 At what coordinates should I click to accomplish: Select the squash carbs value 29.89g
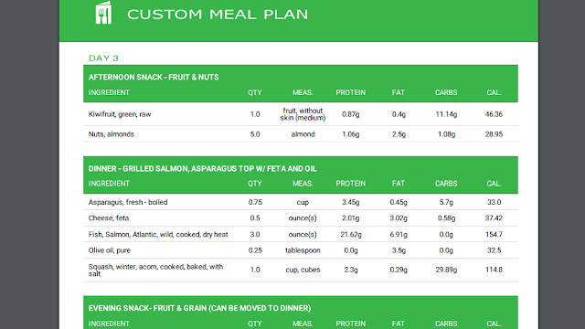click(x=446, y=270)
